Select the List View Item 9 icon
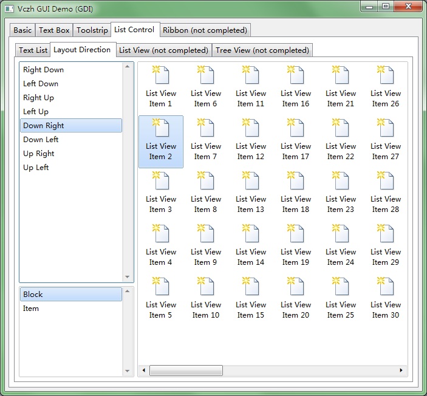 205,233
